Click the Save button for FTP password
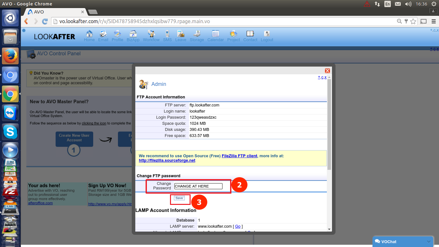This screenshot has height=247, width=439. (x=179, y=198)
